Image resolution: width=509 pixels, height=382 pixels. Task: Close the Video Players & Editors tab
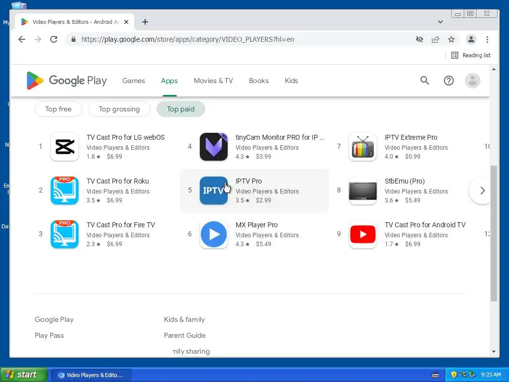click(126, 22)
